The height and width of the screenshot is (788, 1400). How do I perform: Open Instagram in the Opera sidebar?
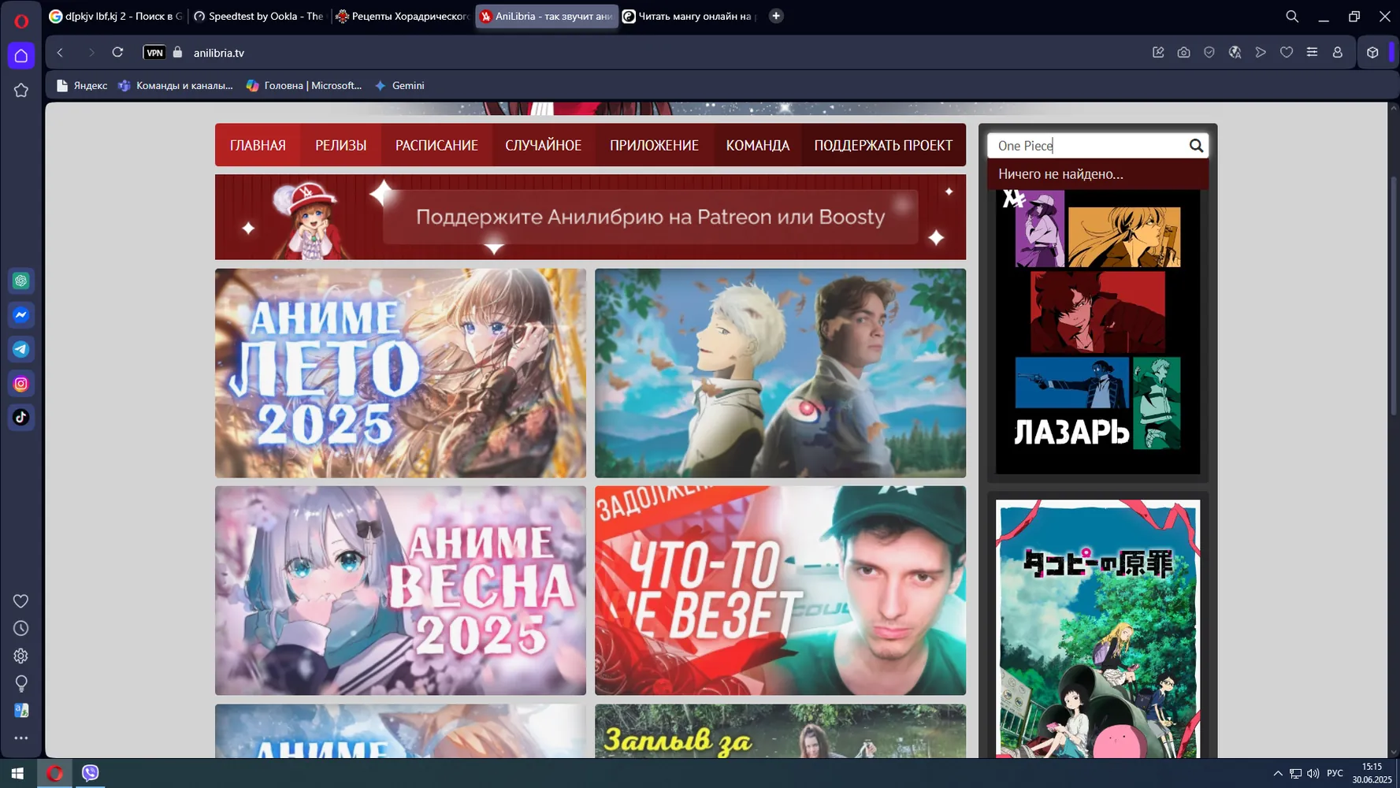click(x=21, y=384)
